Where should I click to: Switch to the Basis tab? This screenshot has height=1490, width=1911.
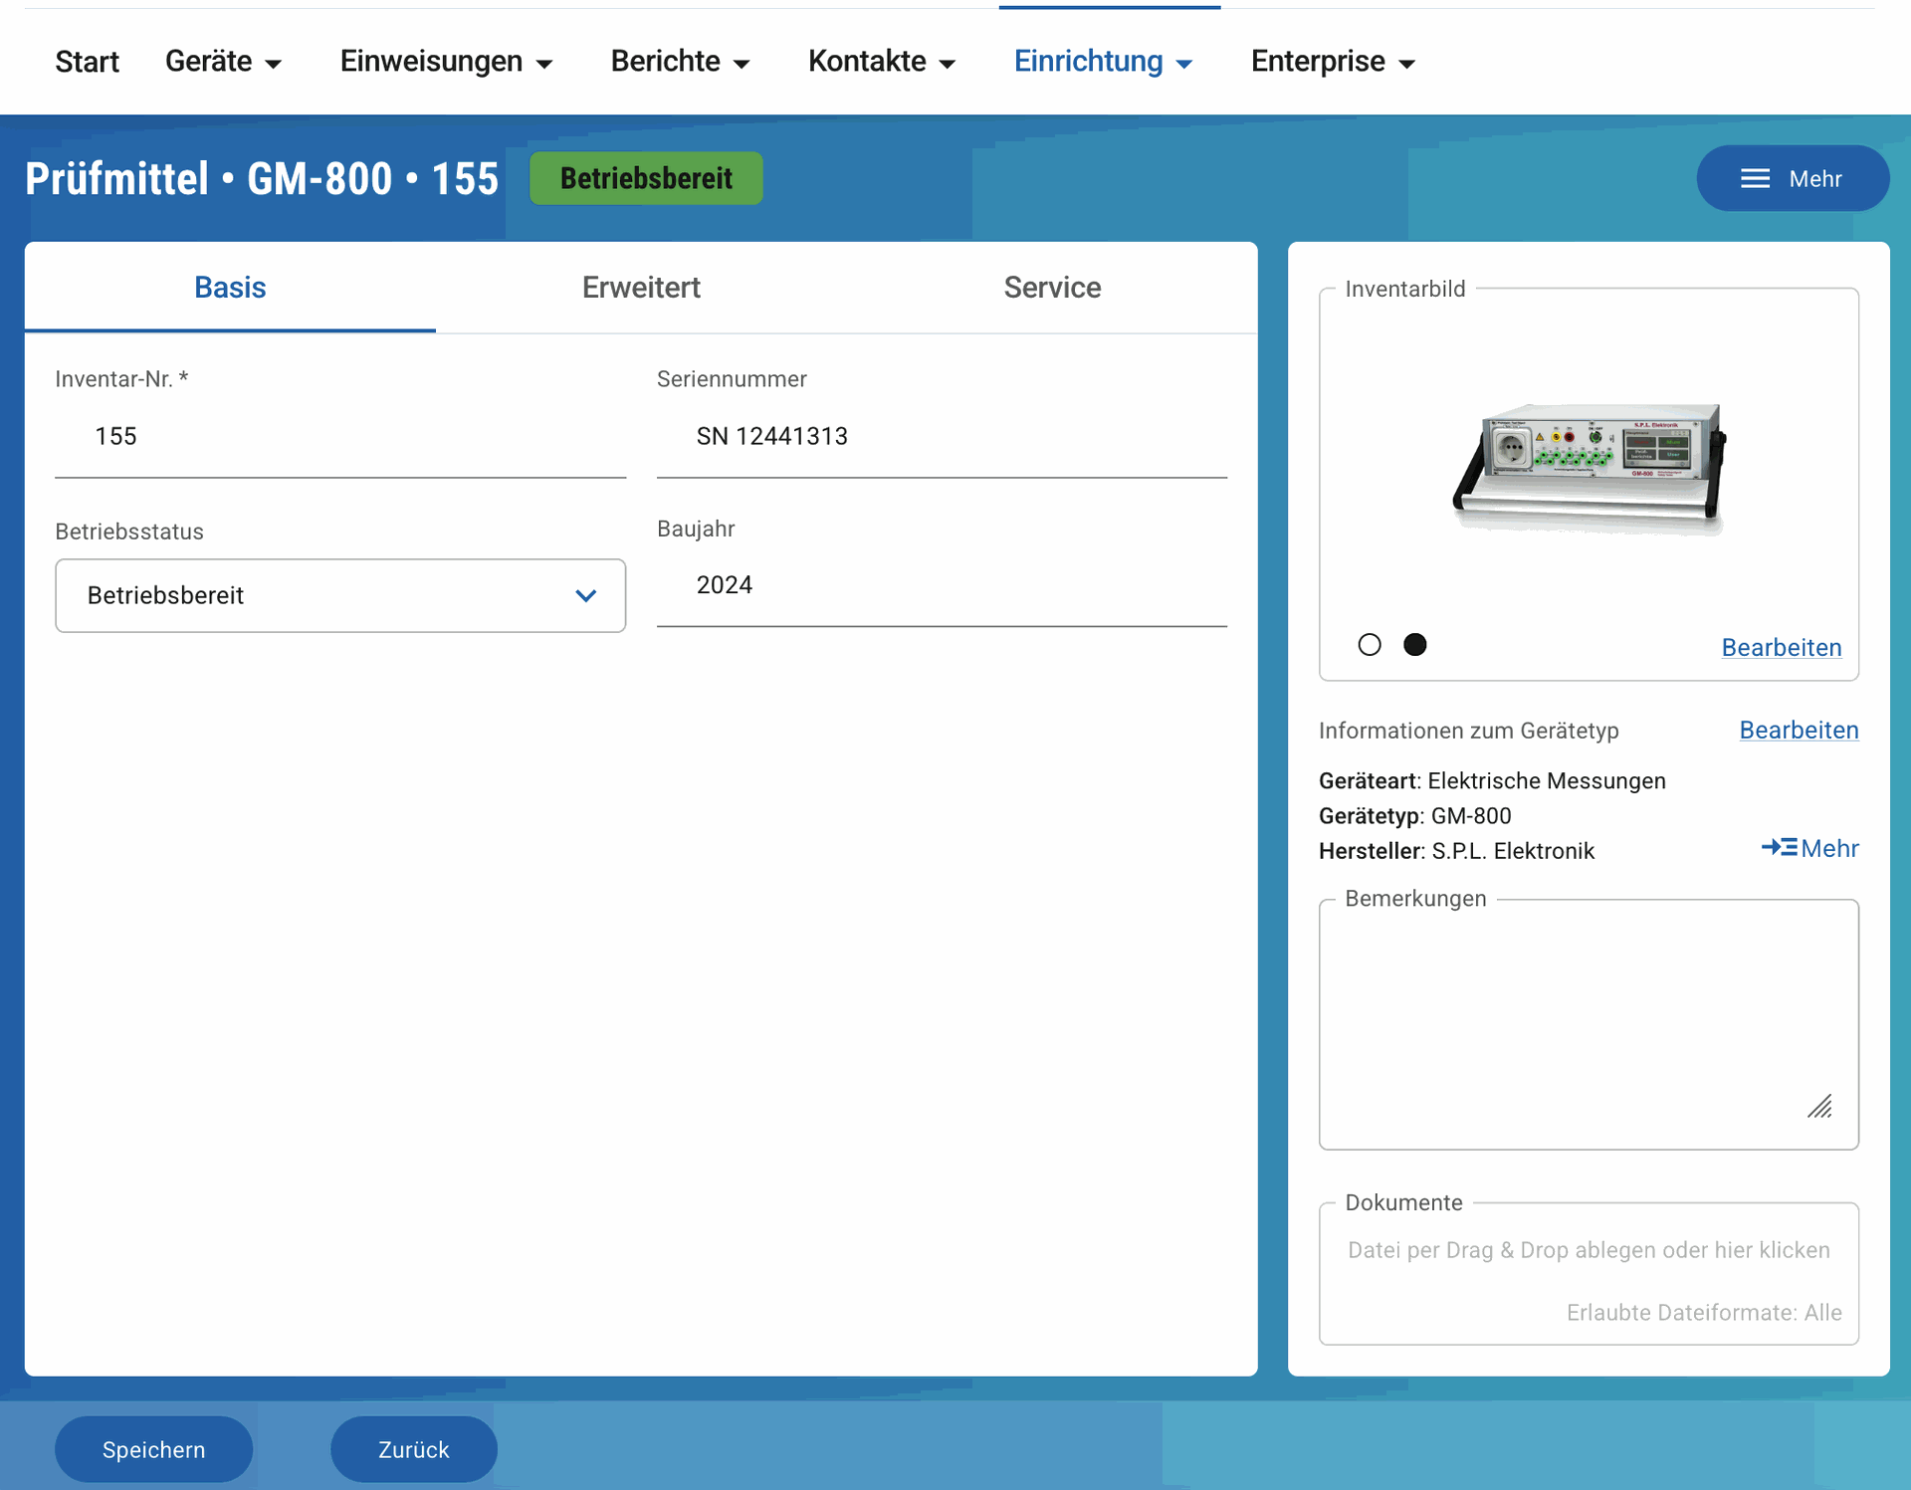[230, 288]
